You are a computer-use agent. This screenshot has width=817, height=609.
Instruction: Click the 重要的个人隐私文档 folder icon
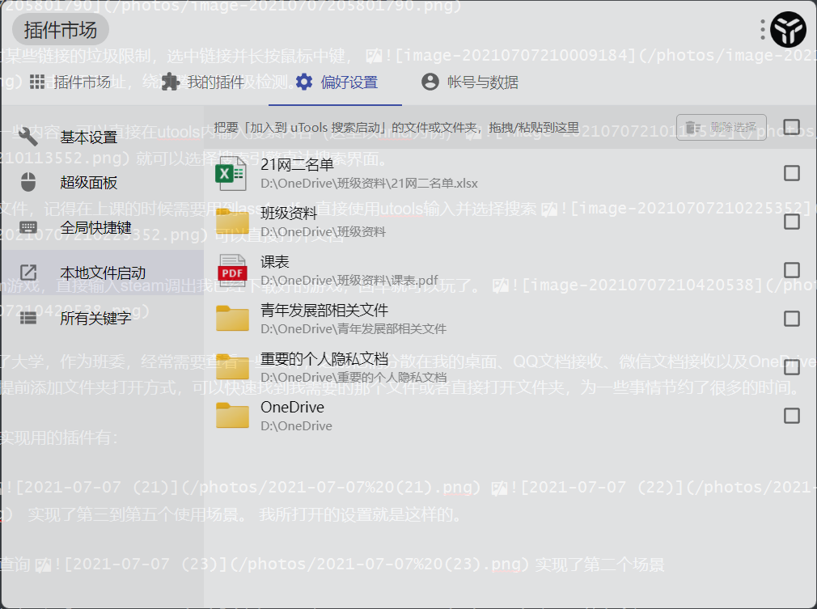pyautogui.click(x=232, y=367)
